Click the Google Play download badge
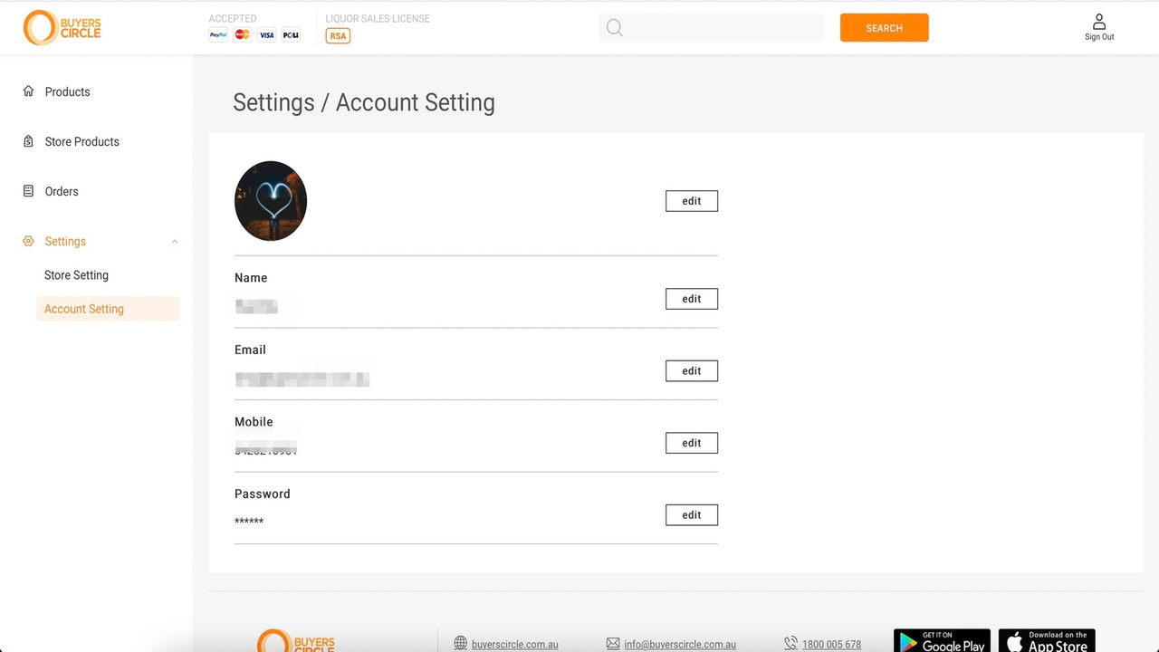Viewport: 1159px width, 652px height. click(942, 643)
